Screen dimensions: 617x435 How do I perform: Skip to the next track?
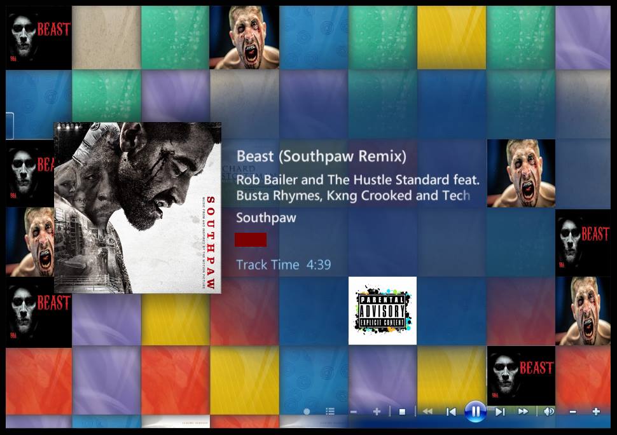500,411
